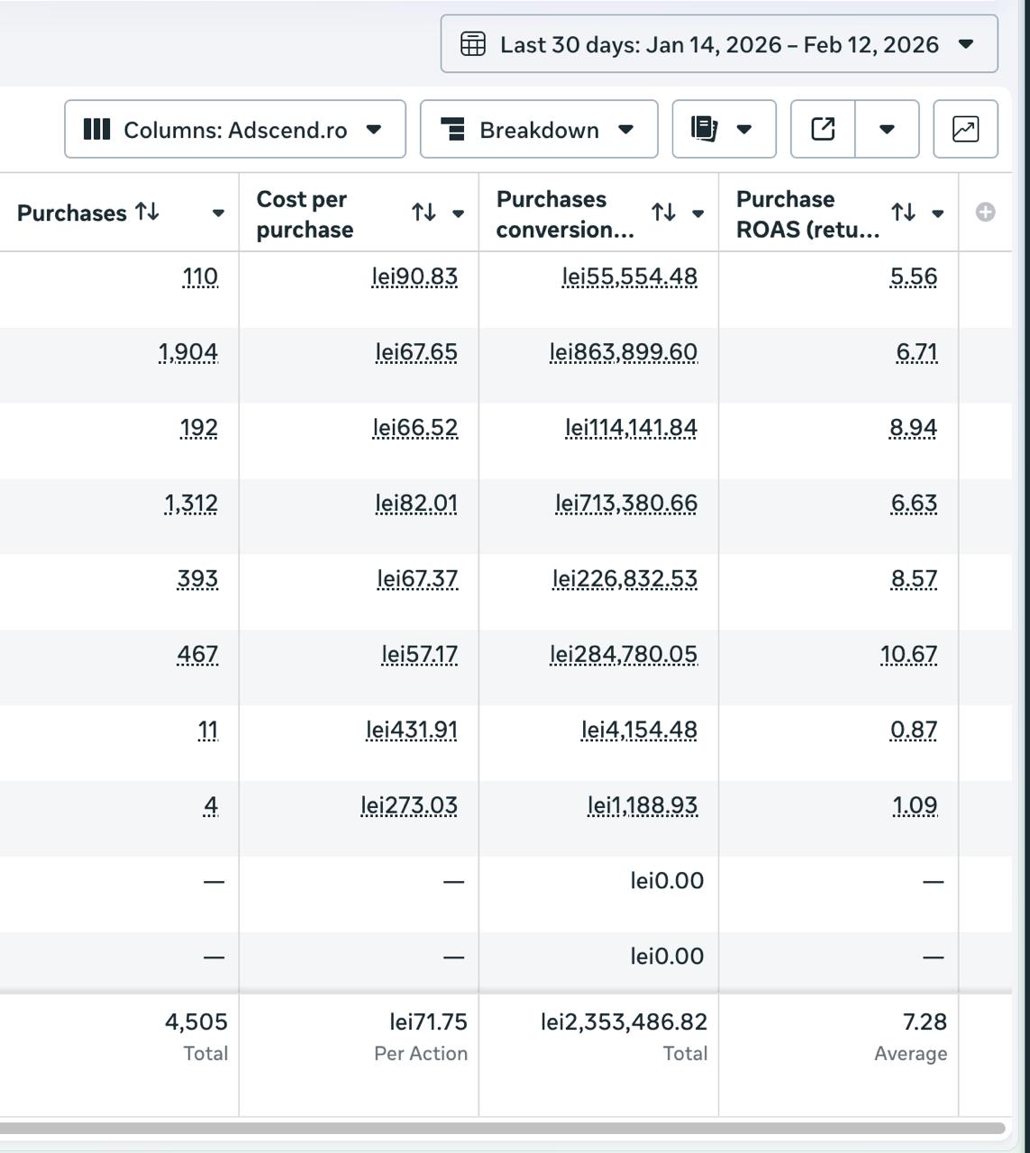Add a new column with plus icon

pos(985,213)
